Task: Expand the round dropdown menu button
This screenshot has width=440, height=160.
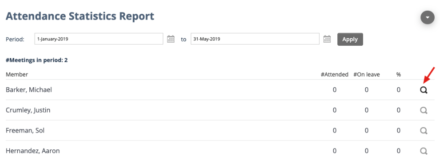Action: coord(428,17)
